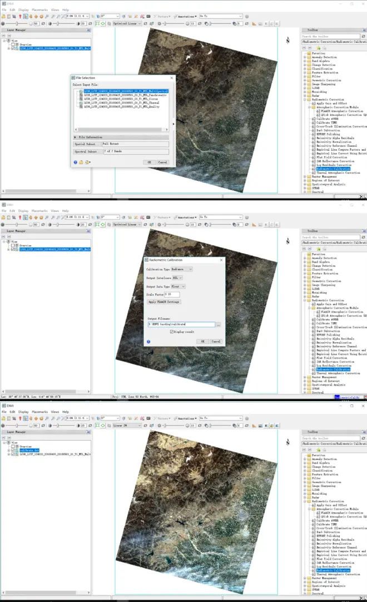Open the Optimized Linear stretch dropdown in top screenshot
The height and width of the screenshot is (602, 367).
point(127,23)
